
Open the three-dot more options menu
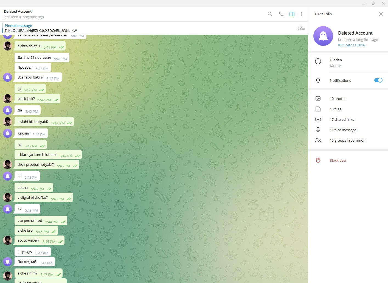pos(302,14)
